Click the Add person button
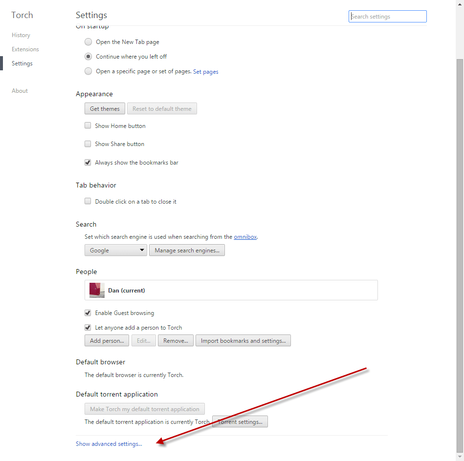 point(107,341)
